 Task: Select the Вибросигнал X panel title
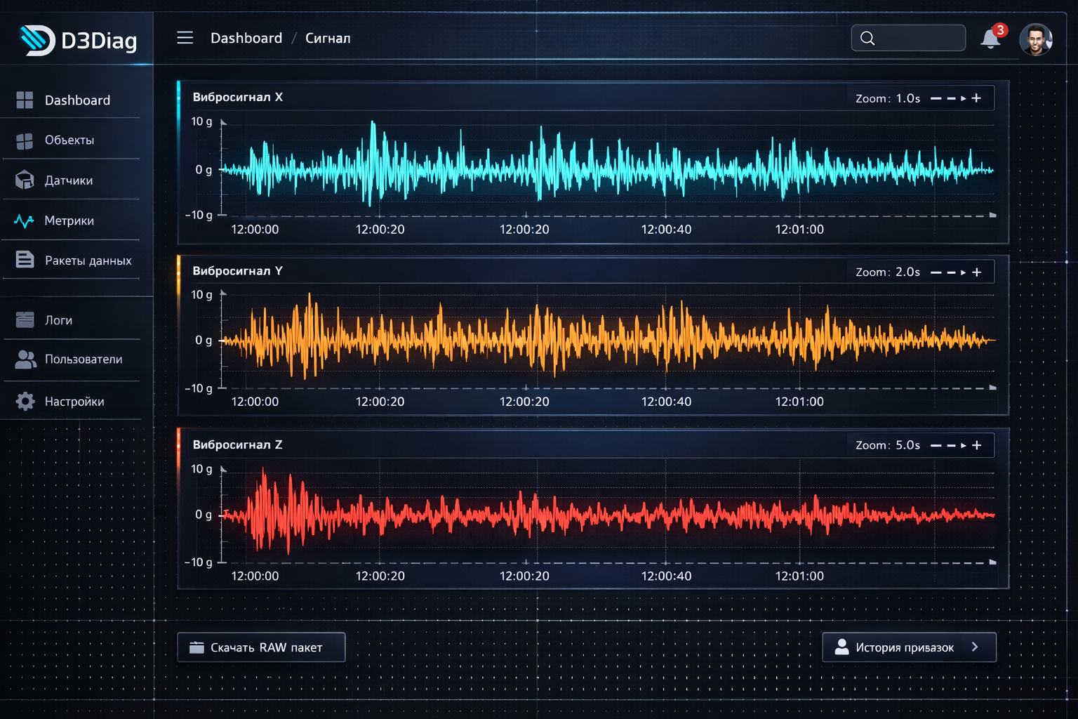coord(238,97)
